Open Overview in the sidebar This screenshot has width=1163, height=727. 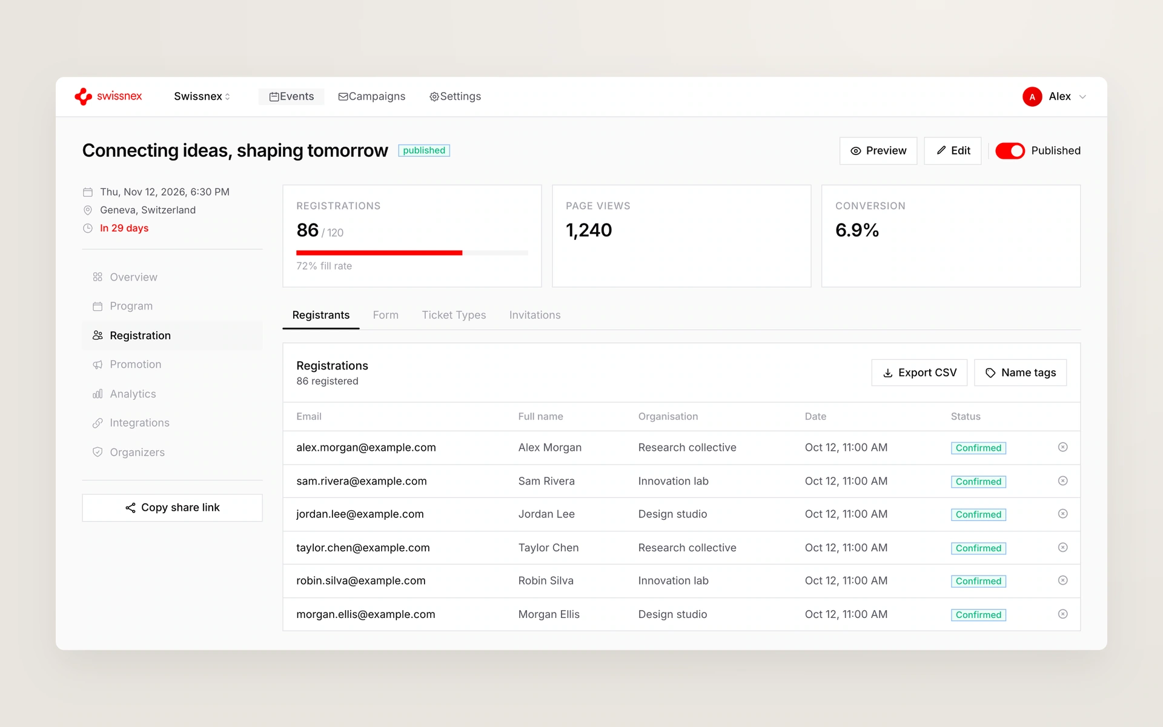(x=172, y=277)
